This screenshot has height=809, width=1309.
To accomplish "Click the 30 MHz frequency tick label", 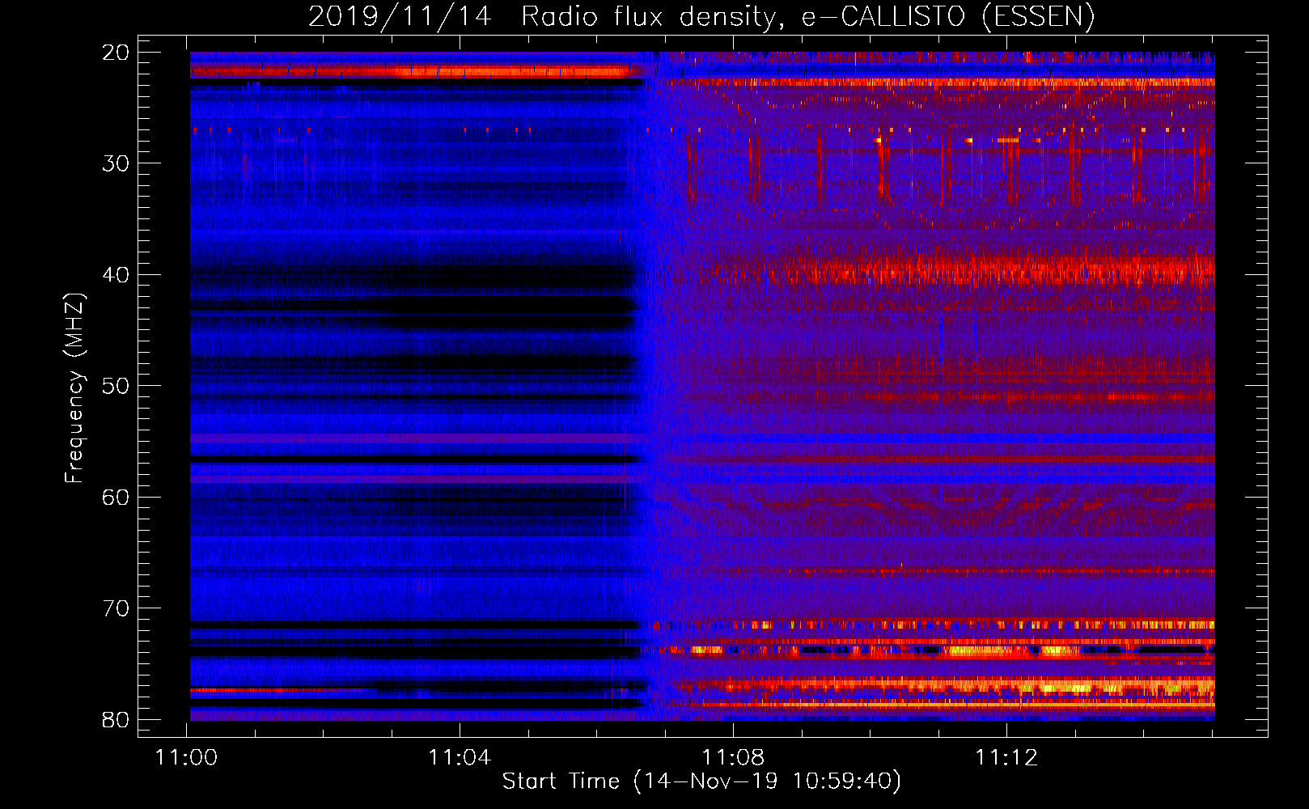I will pos(116,163).
